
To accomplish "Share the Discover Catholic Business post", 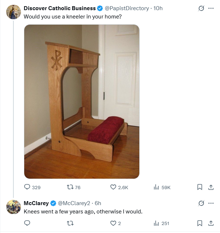I will pos(211,187).
